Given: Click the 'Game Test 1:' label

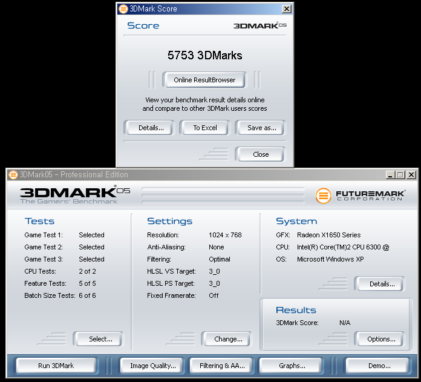Looking at the screenshot, I should pyautogui.click(x=44, y=235).
